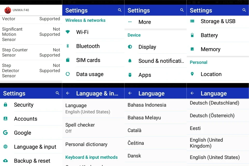Open Personal dictionary

[93, 144]
